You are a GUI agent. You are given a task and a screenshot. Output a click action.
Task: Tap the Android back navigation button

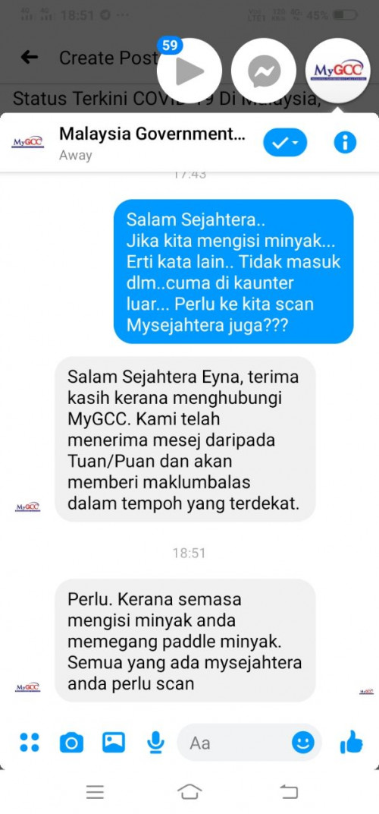289,792
